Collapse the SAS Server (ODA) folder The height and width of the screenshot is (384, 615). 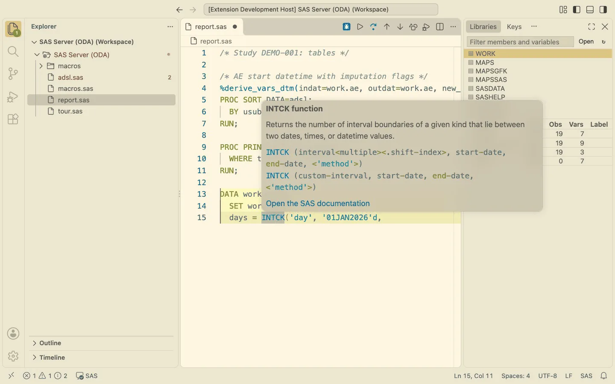[37, 55]
